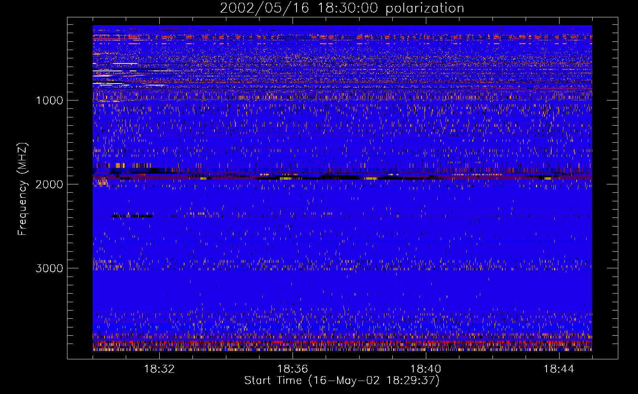Click the "Start Time (16-May-02 18:29:37)" label

342,381
